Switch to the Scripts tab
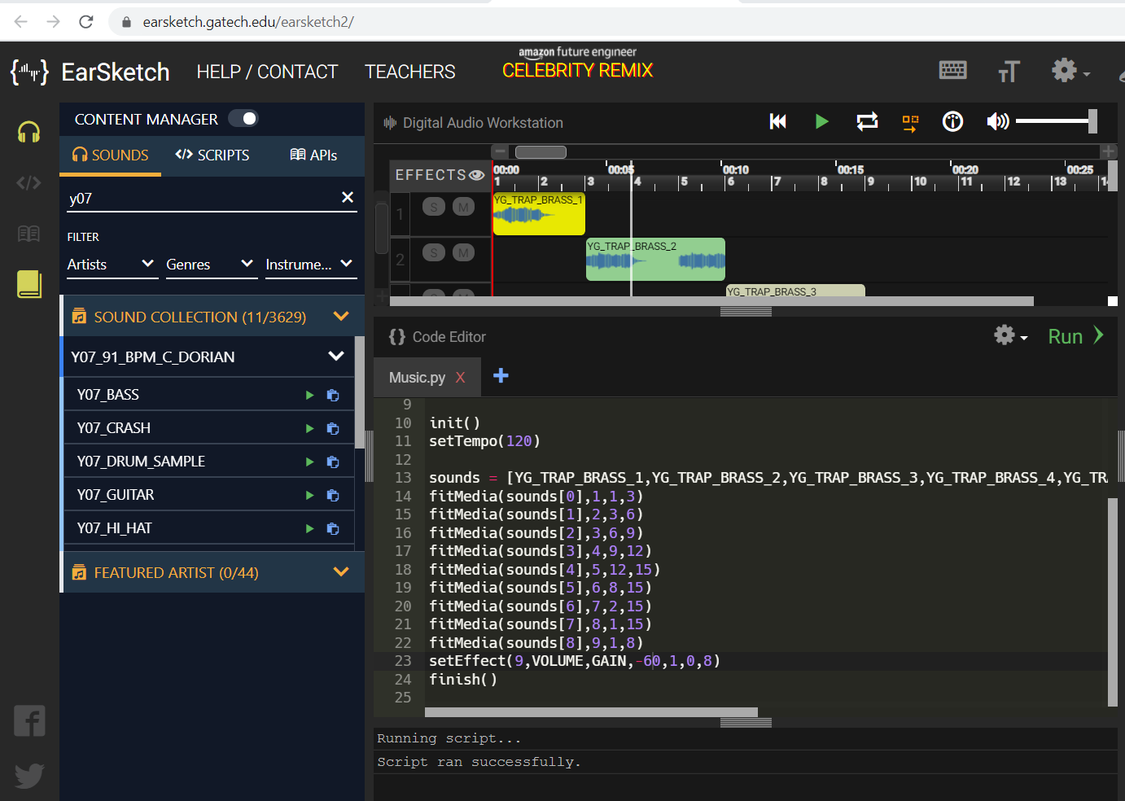This screenshot has width=1125, height=801. coord(212,155)
